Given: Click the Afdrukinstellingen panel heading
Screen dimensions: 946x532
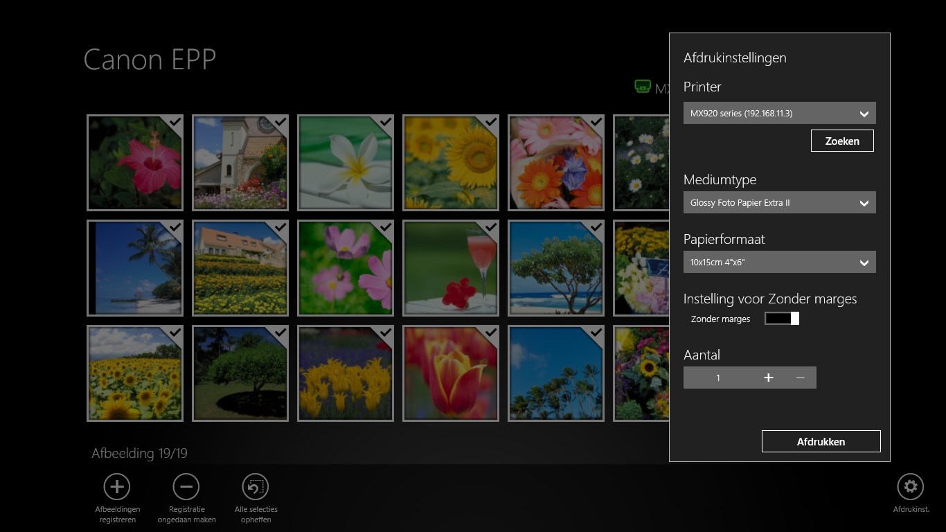Looking at the screenshot, I should coord(735,58).
